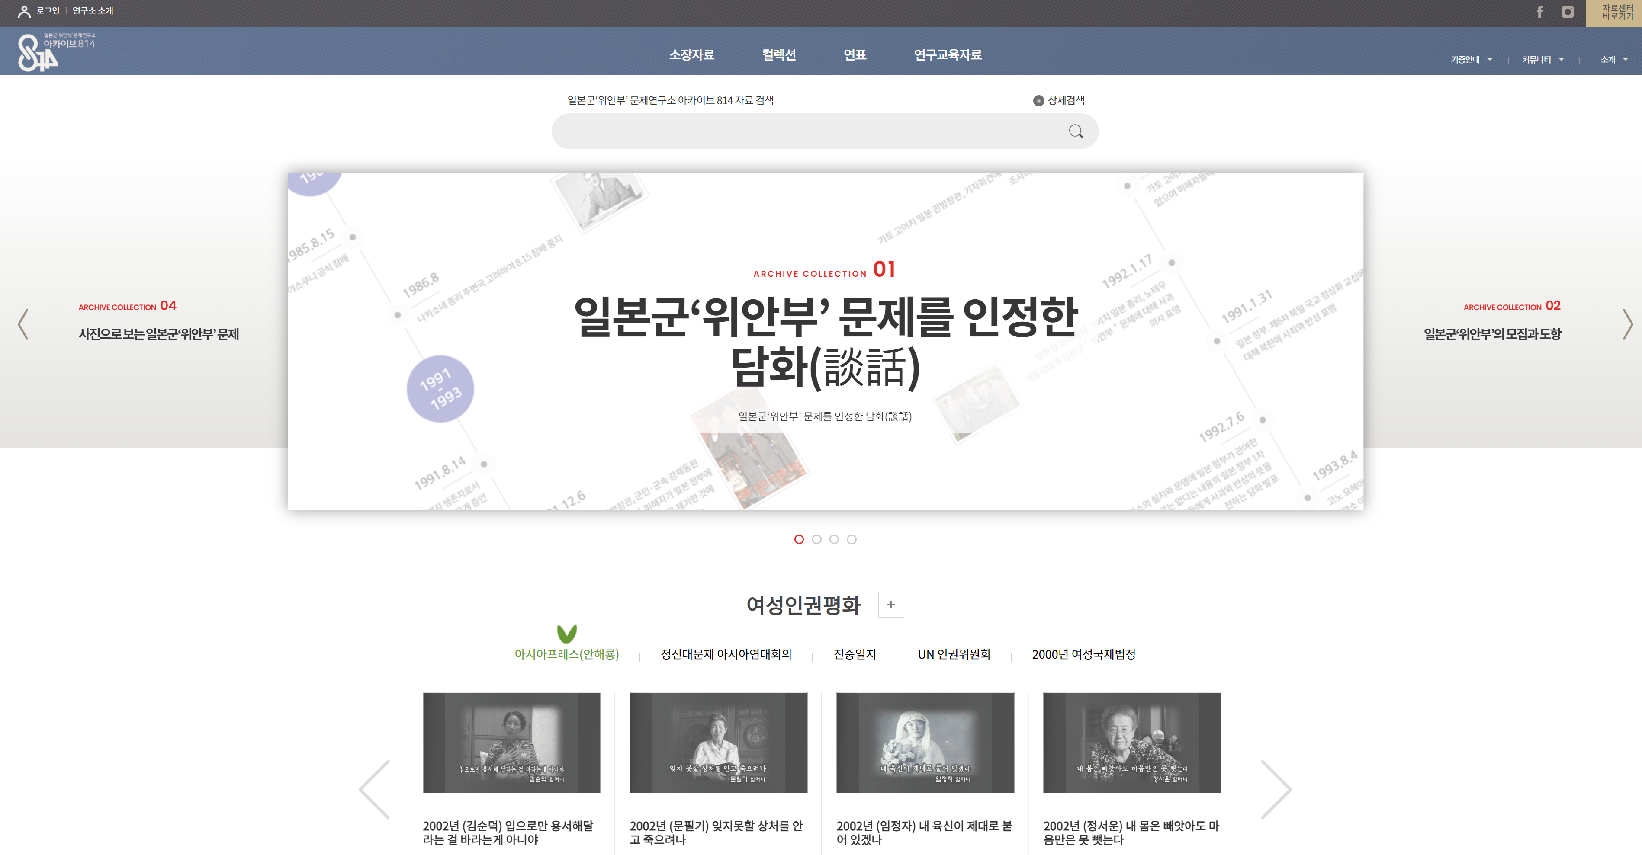Image resolution: width=1642 pixels, height=855 pixels.
Task: Click the login user icon
Action: 24,12
